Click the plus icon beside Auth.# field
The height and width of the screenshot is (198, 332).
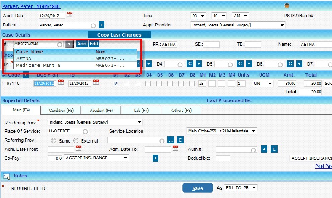coord(264,149)
